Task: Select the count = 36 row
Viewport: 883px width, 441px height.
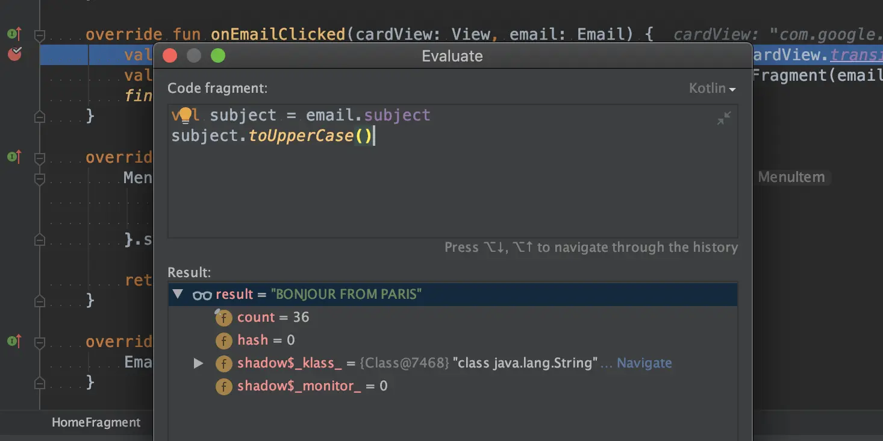Action: 273,317
